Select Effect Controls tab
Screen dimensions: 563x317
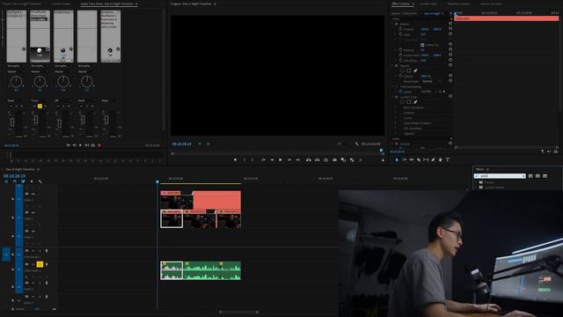tap(401, 4)
